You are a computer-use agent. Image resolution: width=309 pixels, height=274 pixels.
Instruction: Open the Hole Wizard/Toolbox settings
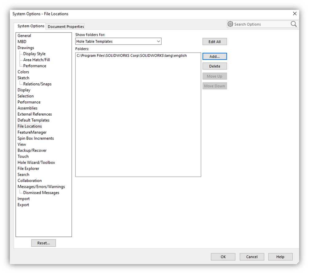coord(36,162)
